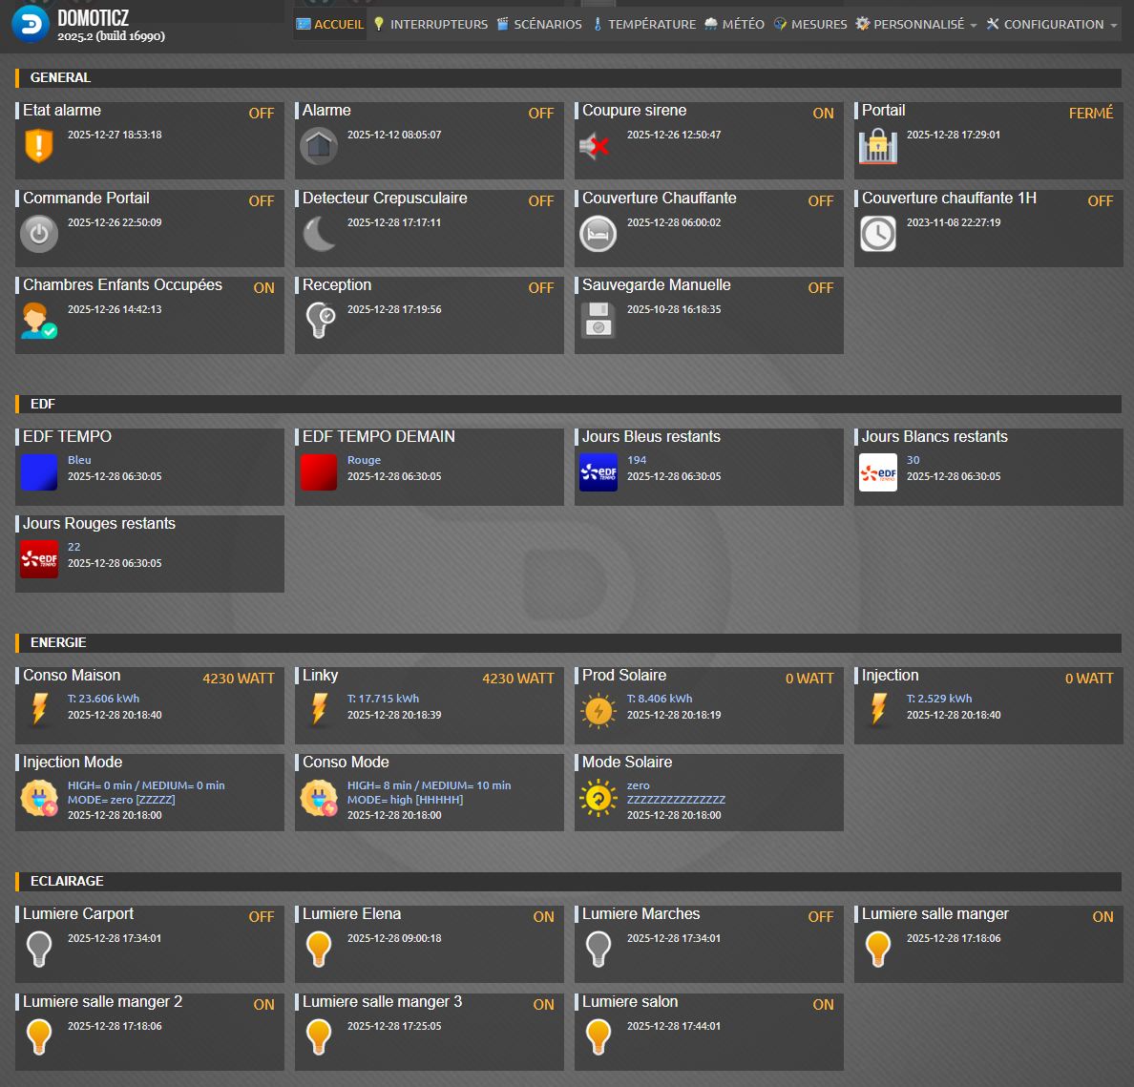Click the Sauvegarde Manuelle floppy disk icon
The image size is (1134, 1087).
[598, 321]
